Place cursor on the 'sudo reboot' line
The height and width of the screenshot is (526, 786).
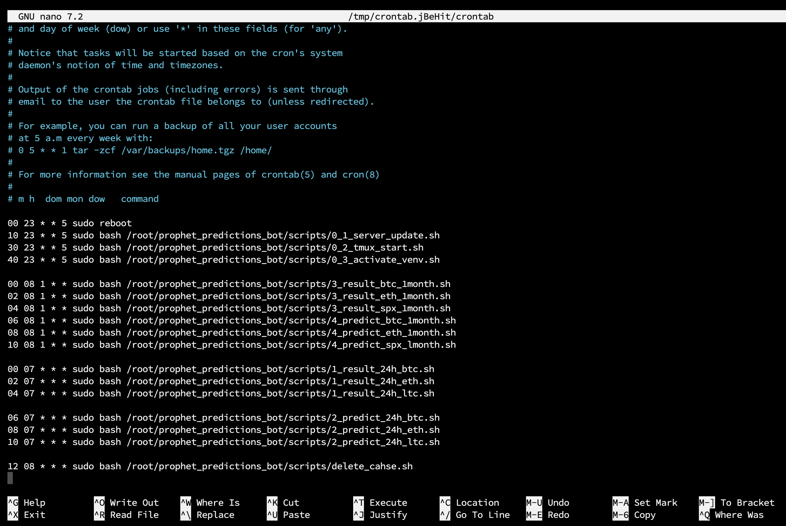coord(70,223)
